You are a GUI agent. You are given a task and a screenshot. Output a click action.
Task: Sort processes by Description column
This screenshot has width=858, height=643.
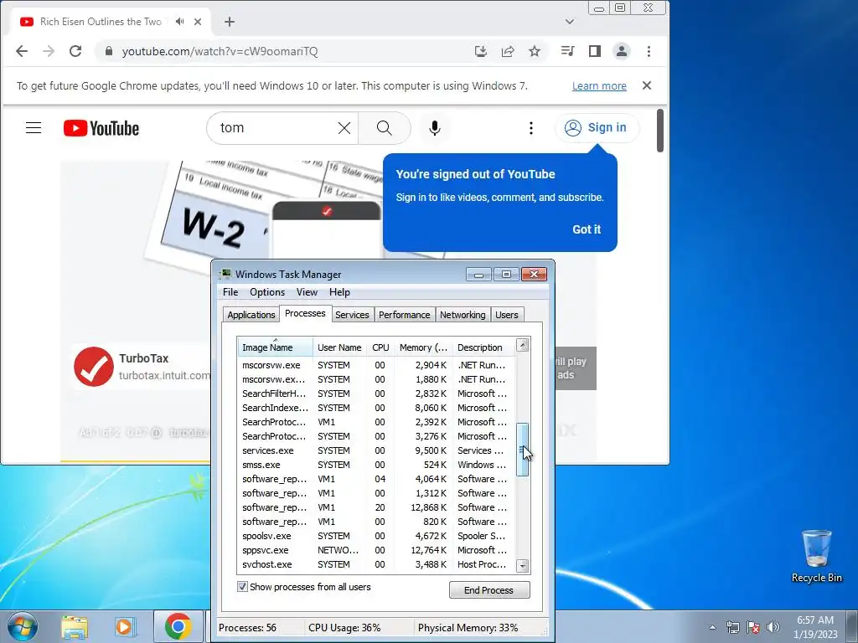483,347
